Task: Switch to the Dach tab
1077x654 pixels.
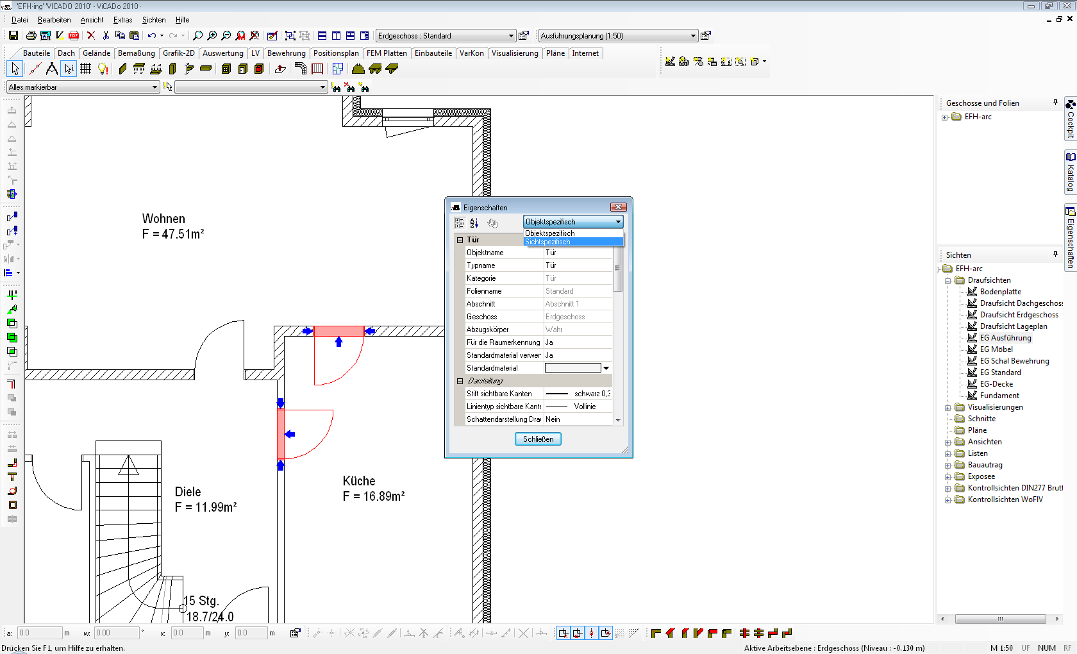Action: [x=66, y=53]
